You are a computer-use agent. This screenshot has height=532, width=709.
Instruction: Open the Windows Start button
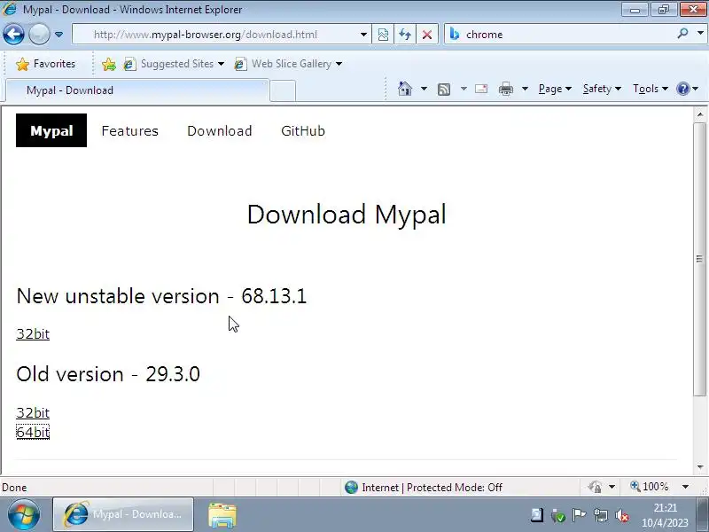[24, 515]
